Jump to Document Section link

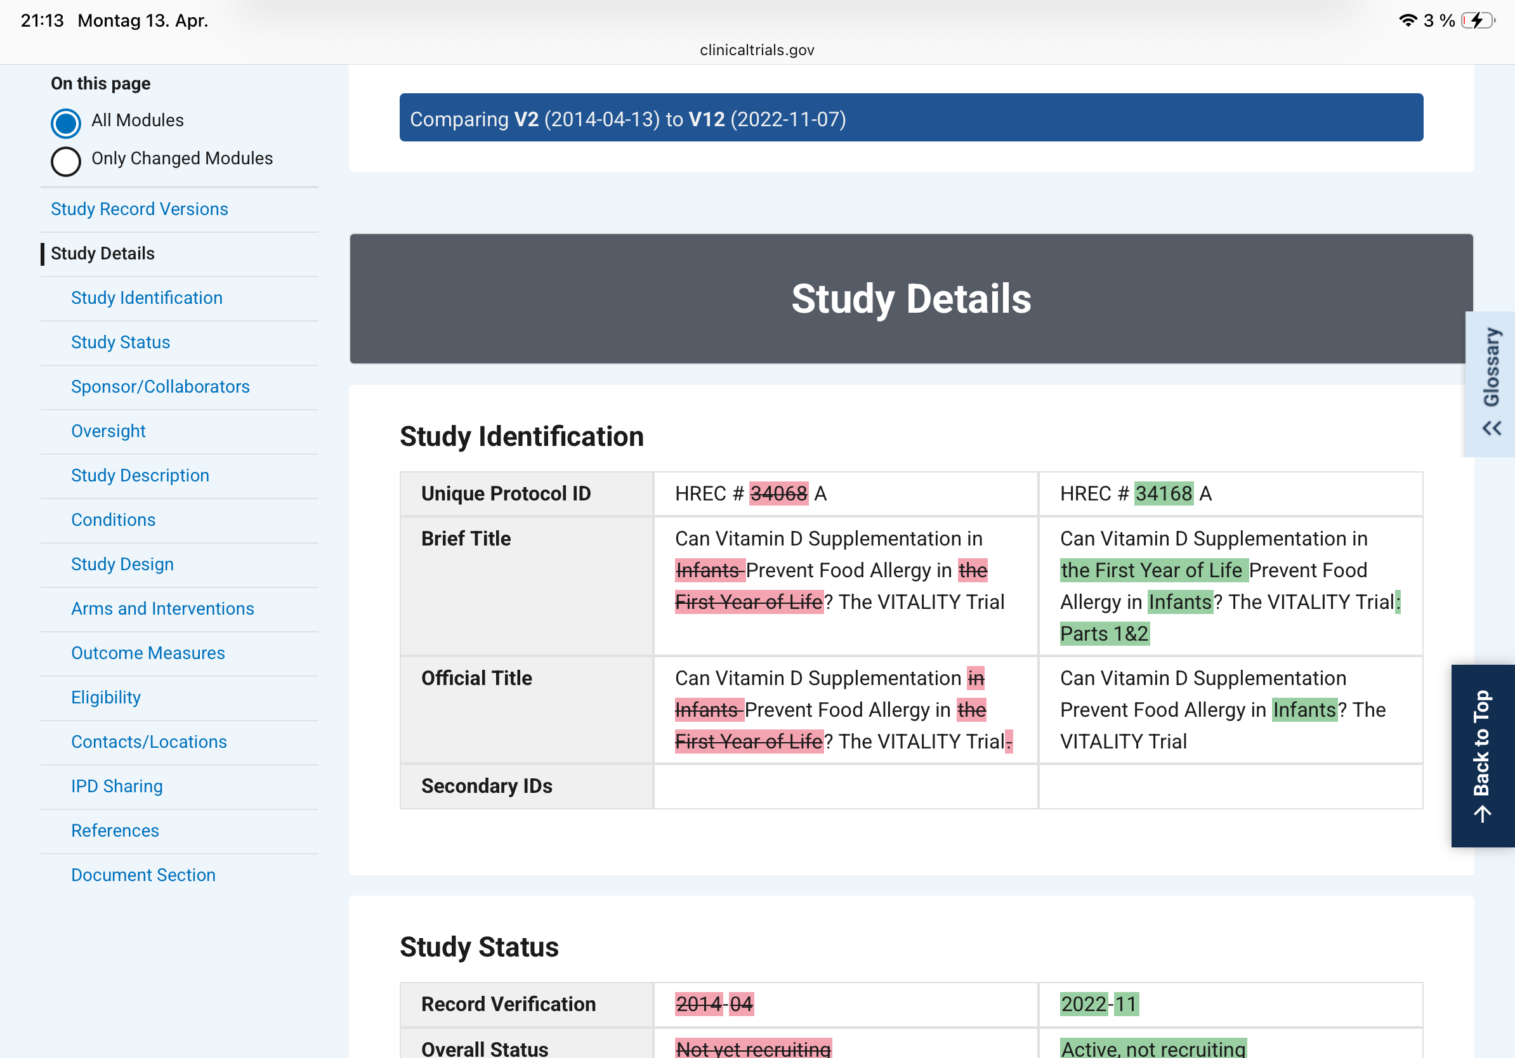tap(143, 875)
